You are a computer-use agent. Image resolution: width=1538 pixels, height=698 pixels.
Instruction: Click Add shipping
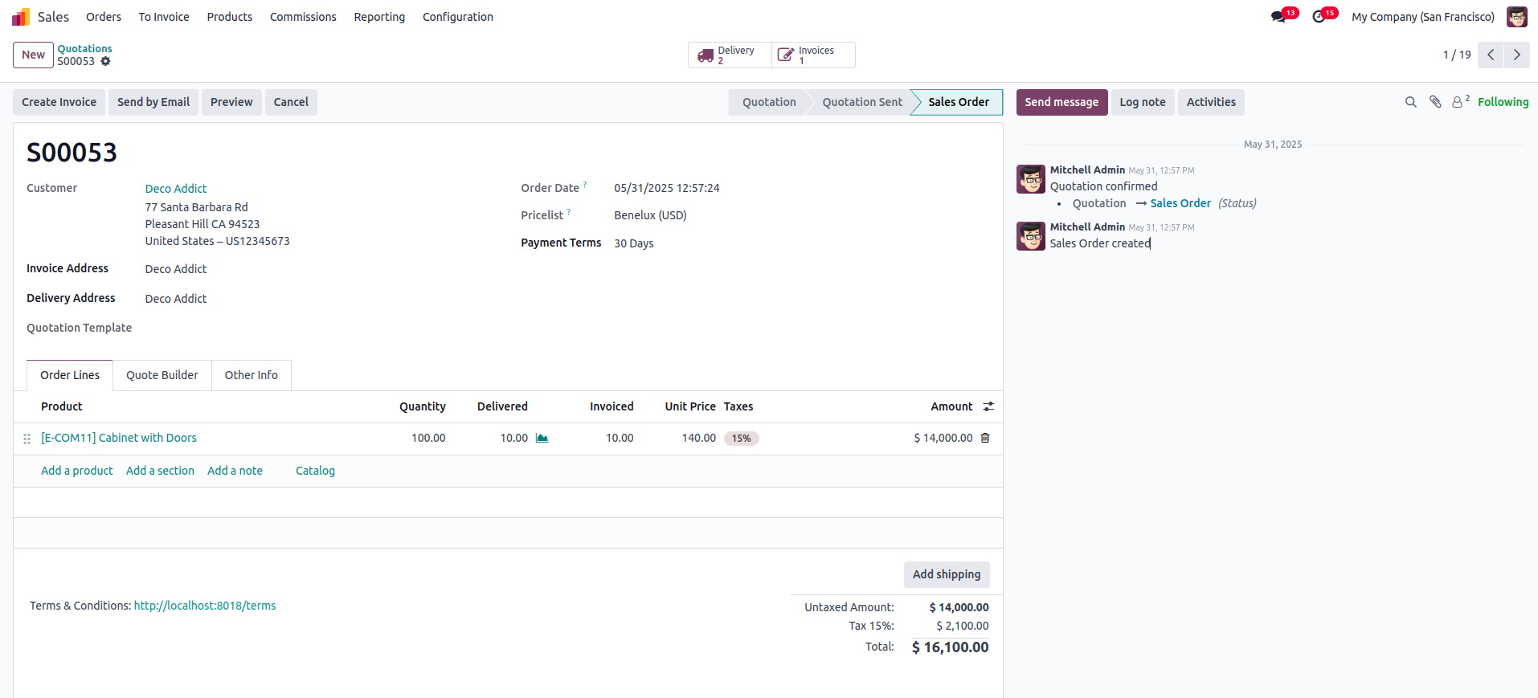947,574
